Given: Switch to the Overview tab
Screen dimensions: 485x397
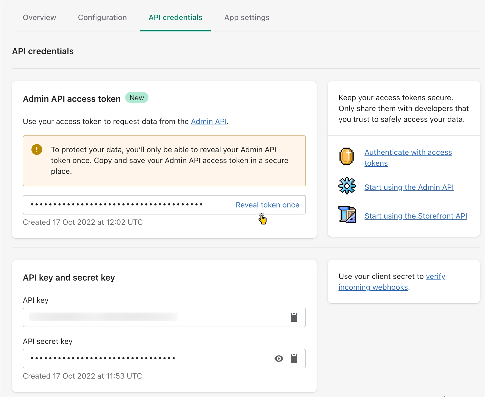Looking at the screenshot, I should point(39,18).
